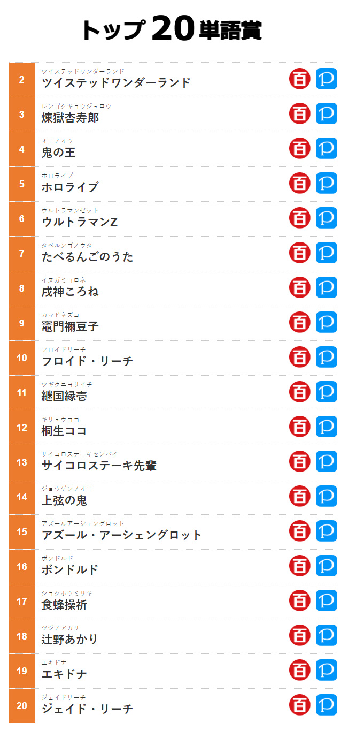Click the エキドナ word title

point(64,674)
